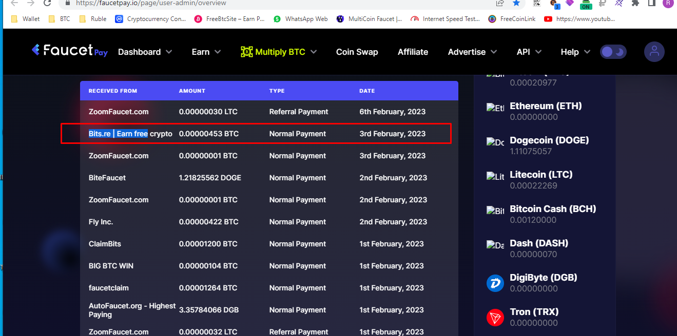Open Chrome profile R avatar
Image resolution: width=677 pixels, height=336 pixels.
click(x=668, y=3)
